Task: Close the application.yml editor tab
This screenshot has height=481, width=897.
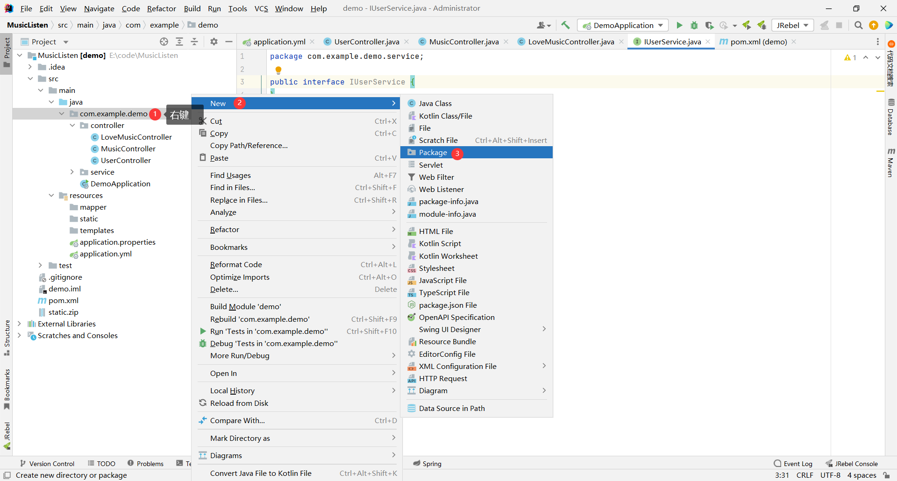Action: 312,42
